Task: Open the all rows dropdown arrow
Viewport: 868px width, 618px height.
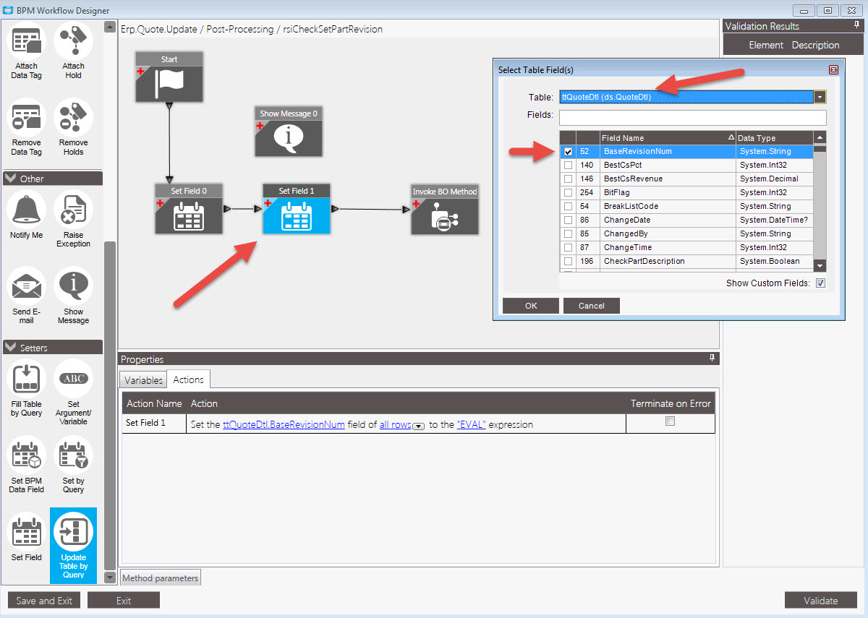Action: coord(417,426)
